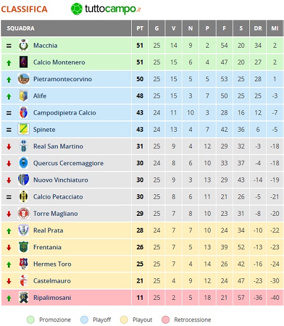Sort by the PT column header
This screenshot has height=326, width=284.
pyautogui.click(x=140, y=28)
